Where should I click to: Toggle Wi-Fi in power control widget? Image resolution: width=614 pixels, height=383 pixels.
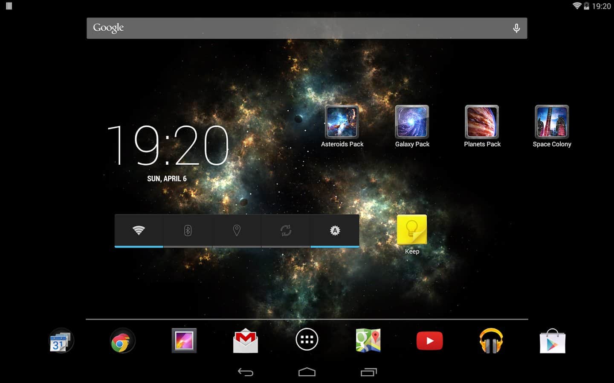coord(139,231)
